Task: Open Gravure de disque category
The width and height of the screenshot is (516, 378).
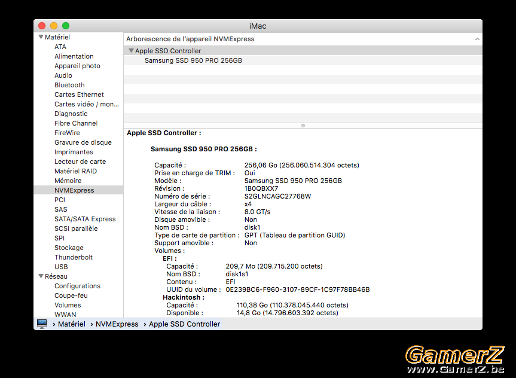Action: [83, 142]
